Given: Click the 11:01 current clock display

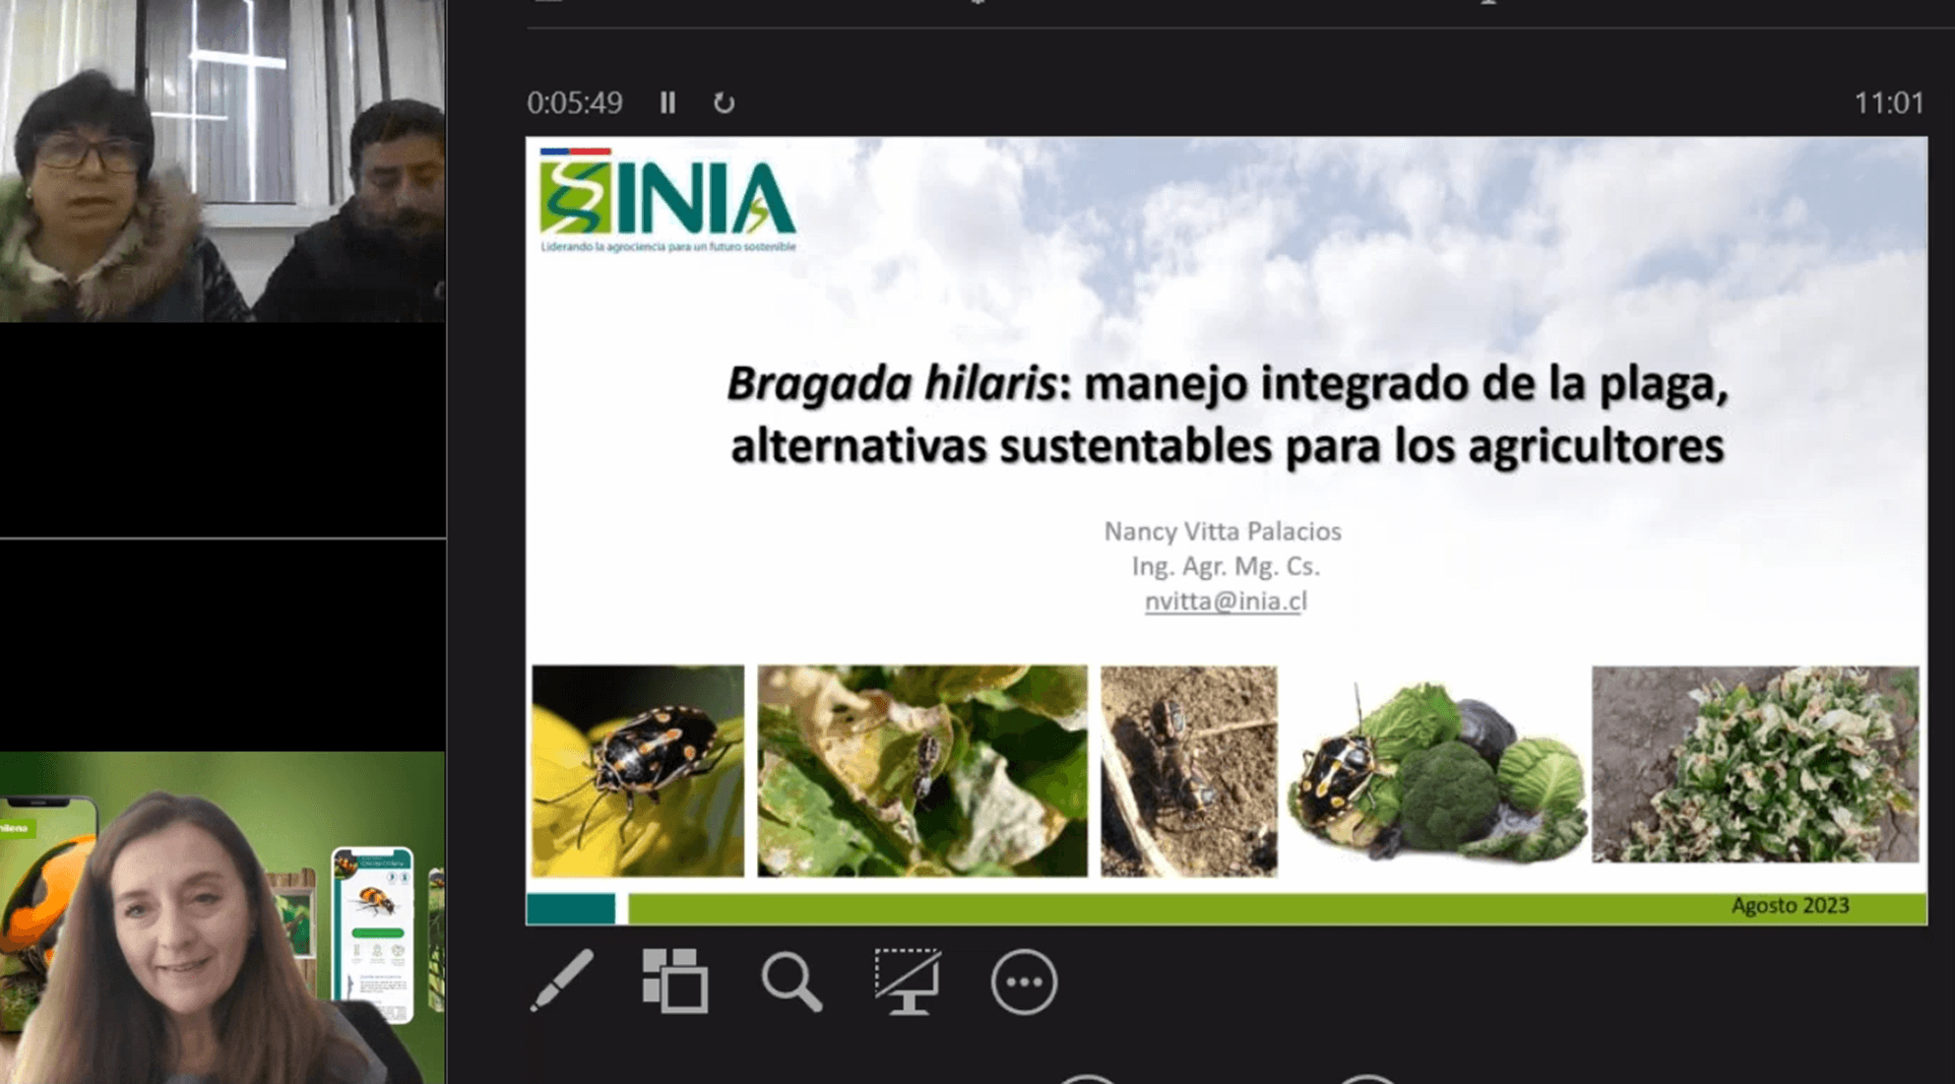Looking at the screenshot, I should tap(1888, 102).
